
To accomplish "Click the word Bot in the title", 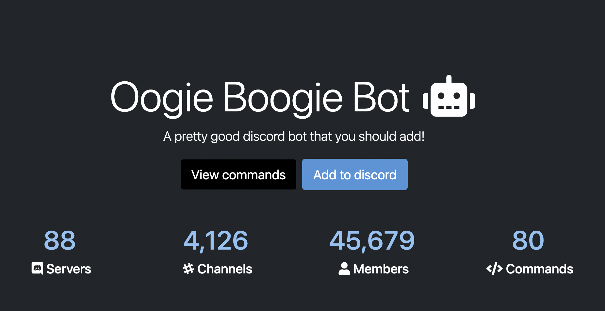I will (x=381, y=97).
